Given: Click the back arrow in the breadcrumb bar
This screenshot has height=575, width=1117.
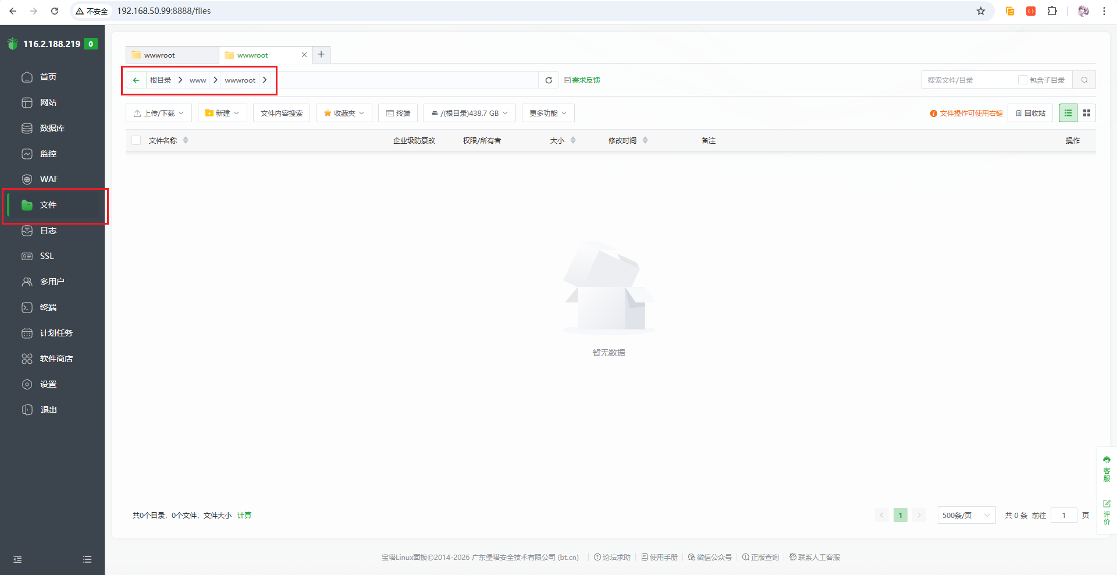Looking at the screenshot, I should tap(136, 80).
